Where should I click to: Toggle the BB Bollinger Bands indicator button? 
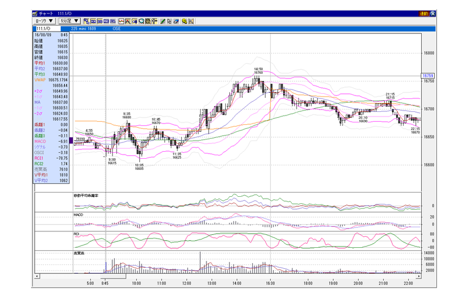pos(99,21)
